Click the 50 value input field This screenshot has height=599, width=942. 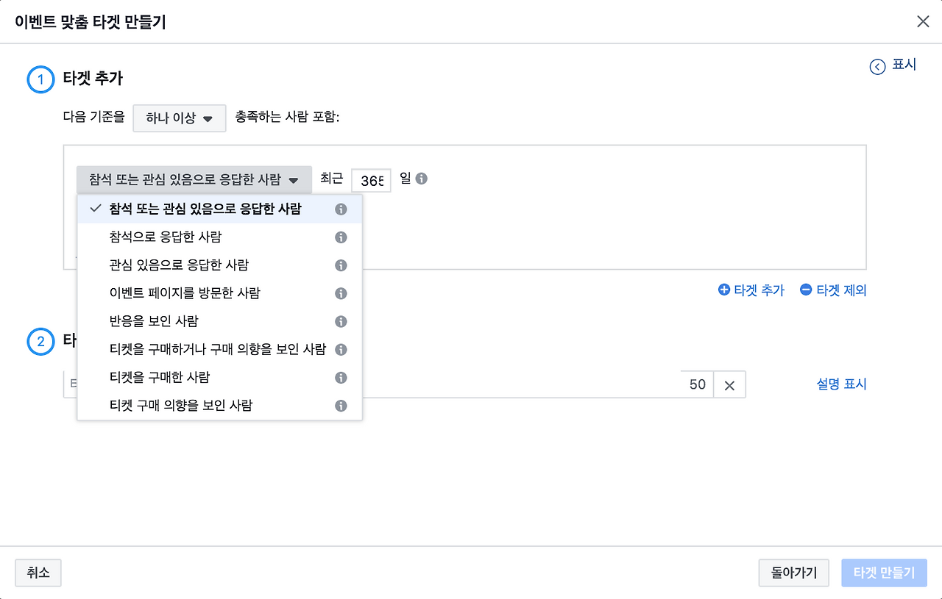pos(695,384)
